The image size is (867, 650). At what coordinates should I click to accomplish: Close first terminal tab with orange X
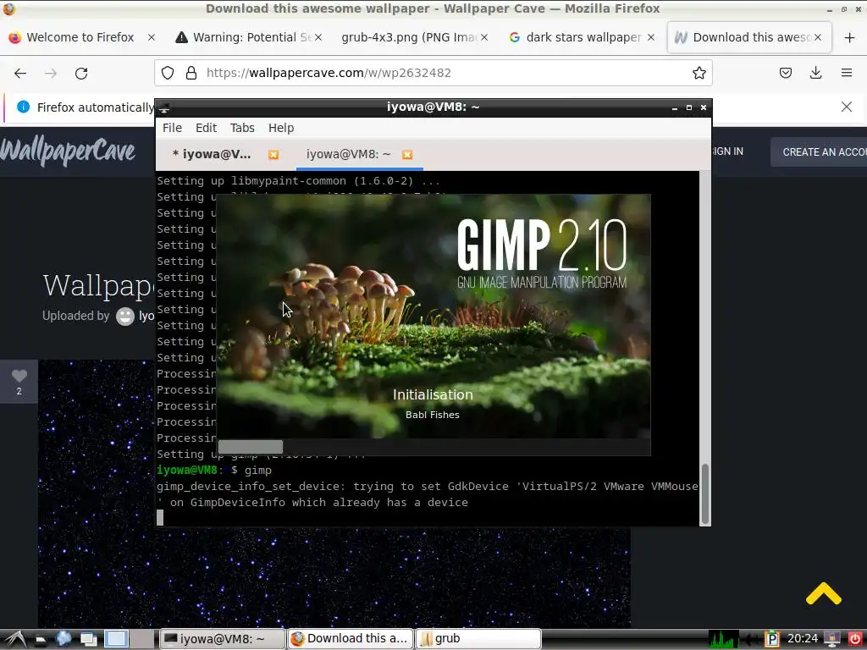(273, 155)
